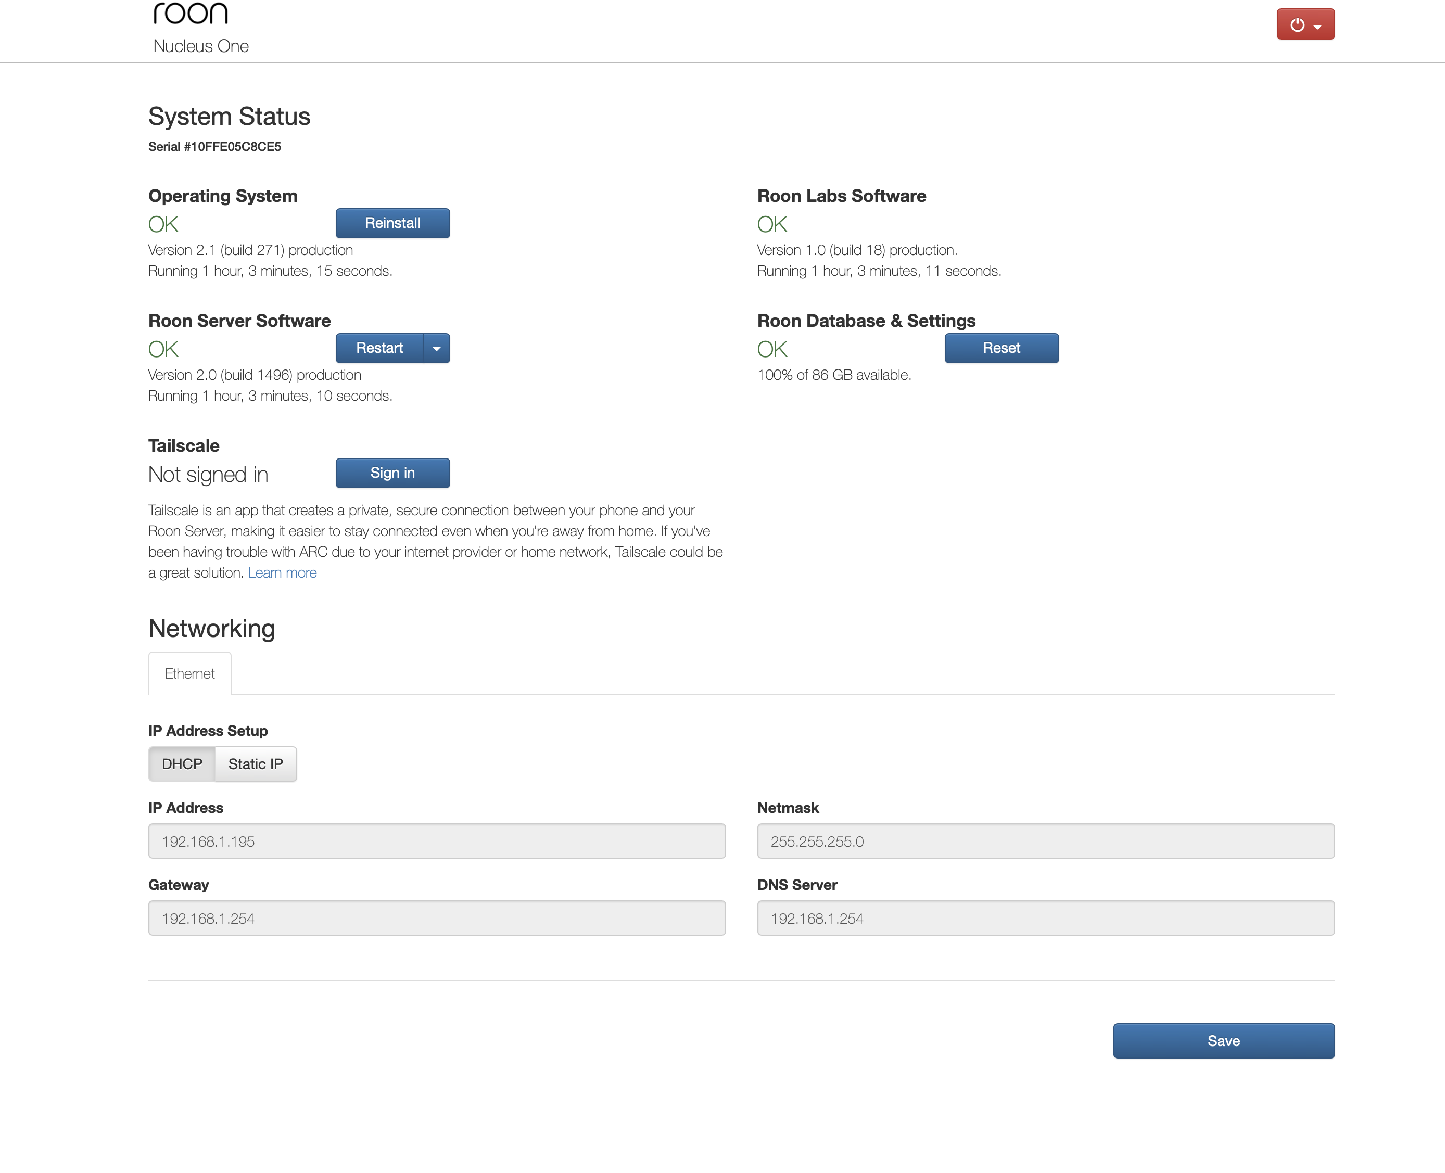This screenshot has width=1445, height=1173.
Task: Click 'Version 2.1 (build 271) production' text
Action: tap(250, 250)
